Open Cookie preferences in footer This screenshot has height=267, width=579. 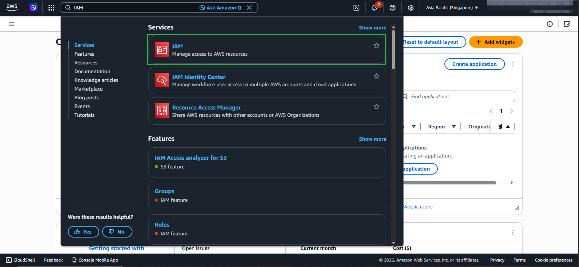pos(553,260)
